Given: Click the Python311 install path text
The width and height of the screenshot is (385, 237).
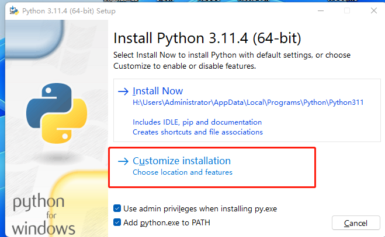Looking at the screenshot, I should [248, 102].
